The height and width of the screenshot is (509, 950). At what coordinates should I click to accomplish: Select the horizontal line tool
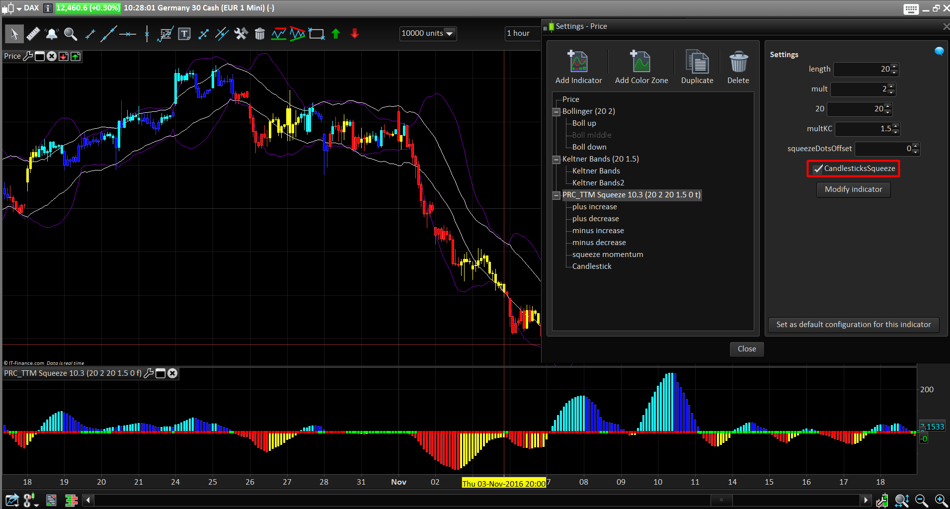128,34
